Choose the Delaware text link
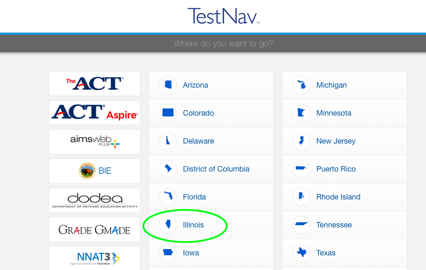The image size is (426, 270). [x=198, y=141]
